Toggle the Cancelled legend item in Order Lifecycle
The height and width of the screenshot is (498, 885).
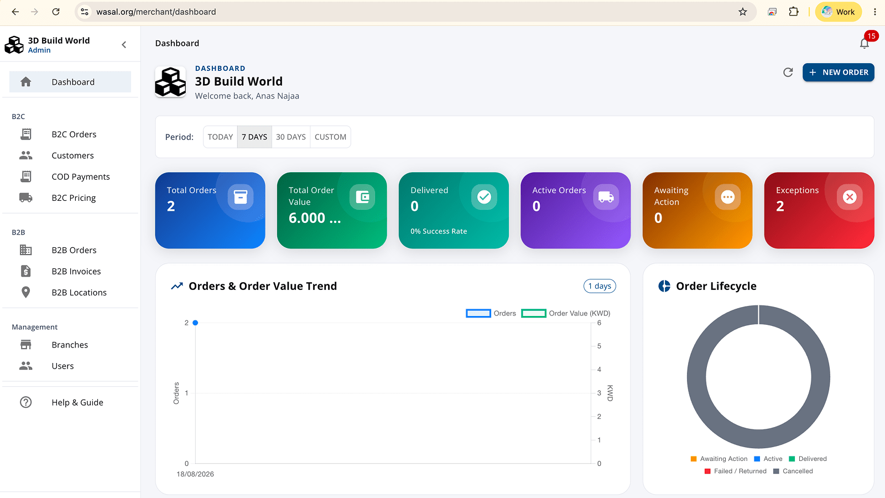click(793, 471)
